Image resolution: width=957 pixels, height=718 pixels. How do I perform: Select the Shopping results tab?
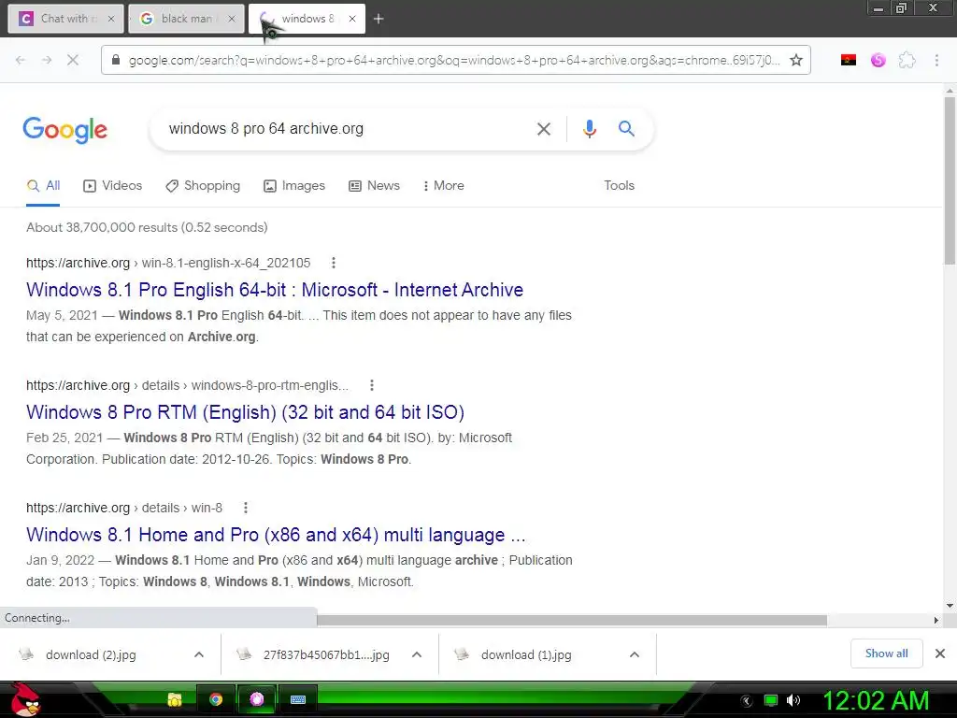203,186
